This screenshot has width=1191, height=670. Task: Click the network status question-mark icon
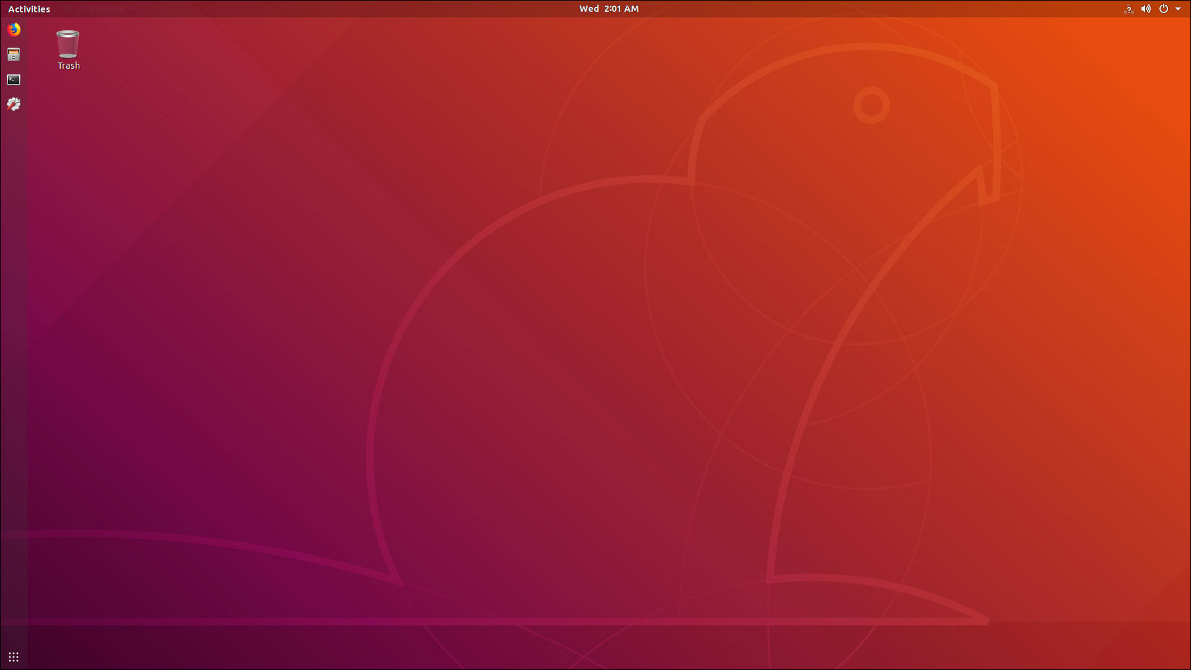(x=1129, y=9)
